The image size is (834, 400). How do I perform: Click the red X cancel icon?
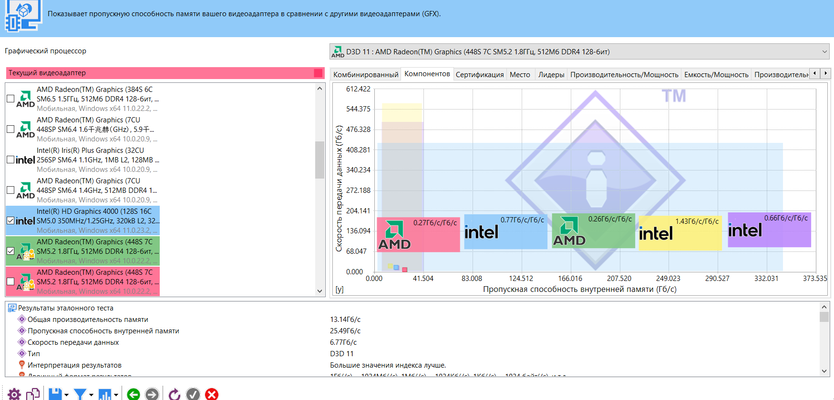(212, 394)
